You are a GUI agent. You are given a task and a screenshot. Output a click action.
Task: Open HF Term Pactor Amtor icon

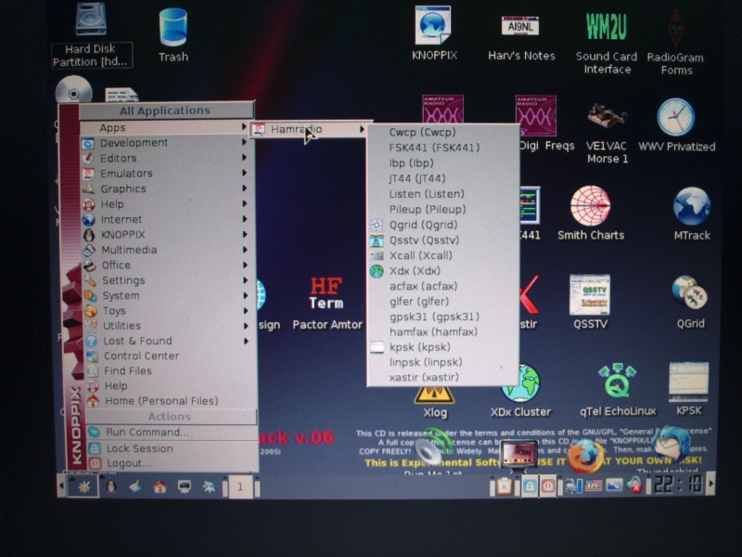(326, 304)
